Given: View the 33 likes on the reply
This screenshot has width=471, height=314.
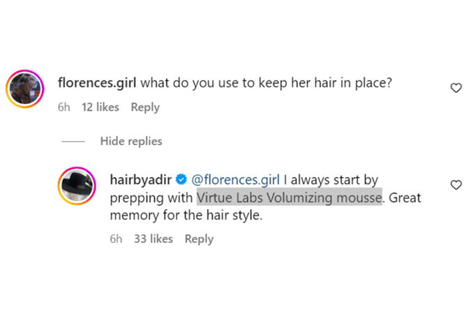Looking at the screenshot, I should click(153, 239).
